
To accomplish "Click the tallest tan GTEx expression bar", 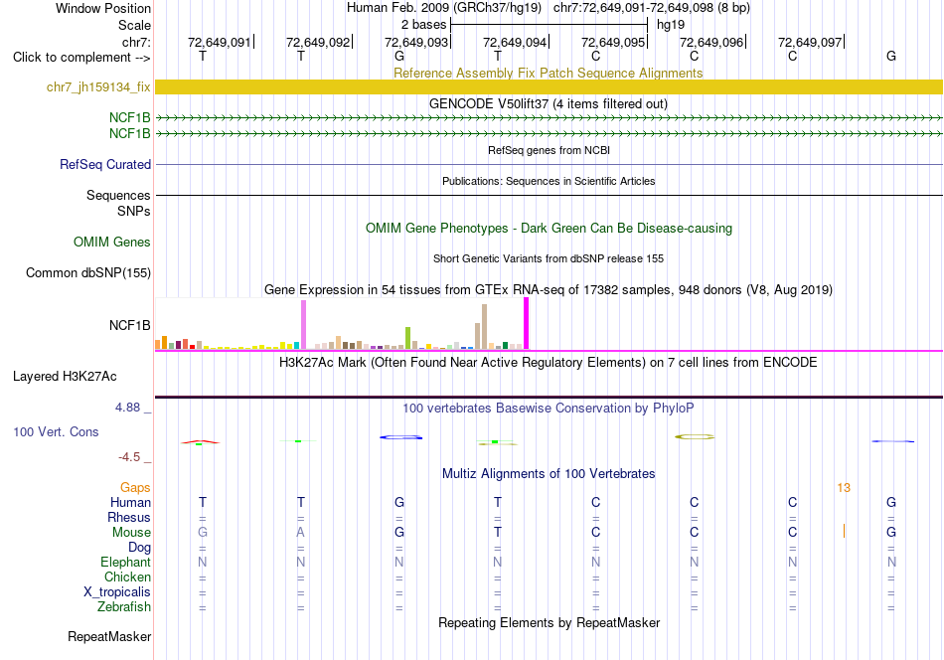I will (484, 326).
